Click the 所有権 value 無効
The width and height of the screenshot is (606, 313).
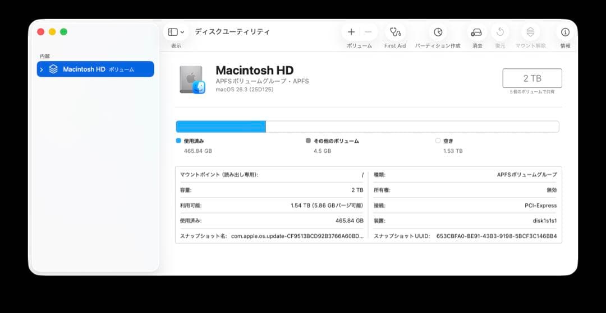coord(552,190)
